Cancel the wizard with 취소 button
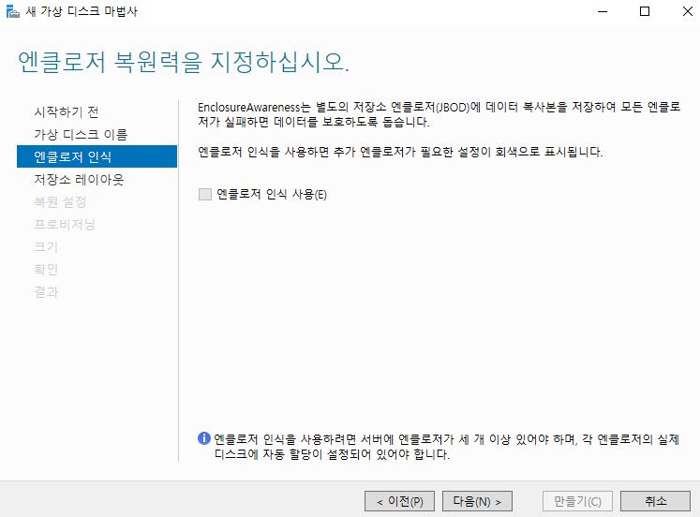This screenshot has width=700, height=517. tap(655, 501)
